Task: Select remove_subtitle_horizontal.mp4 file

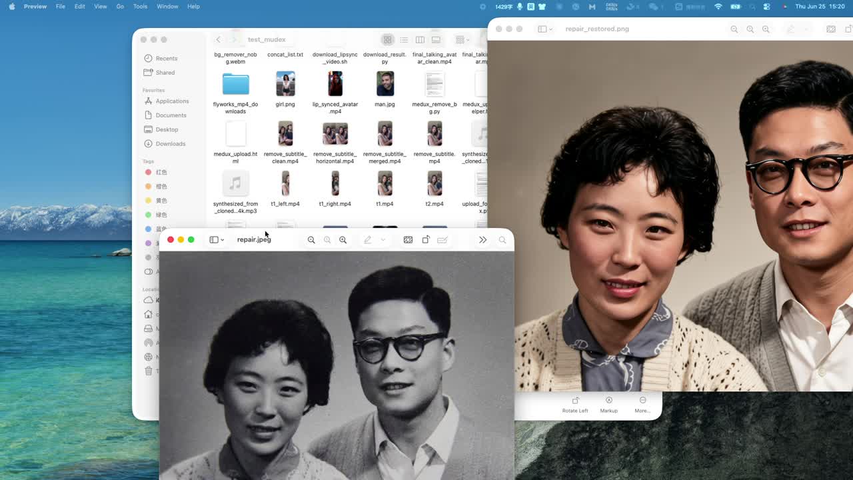Action: (x=335, y=134)
